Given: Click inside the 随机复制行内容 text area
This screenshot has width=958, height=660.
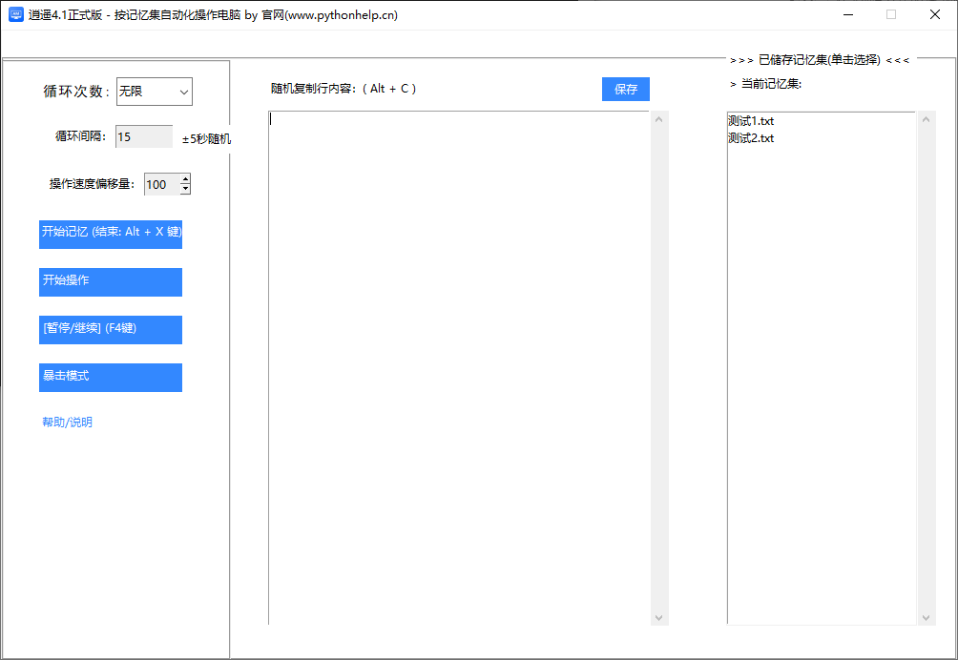Looking at the screenshot, I should click(x=458, y=367).
